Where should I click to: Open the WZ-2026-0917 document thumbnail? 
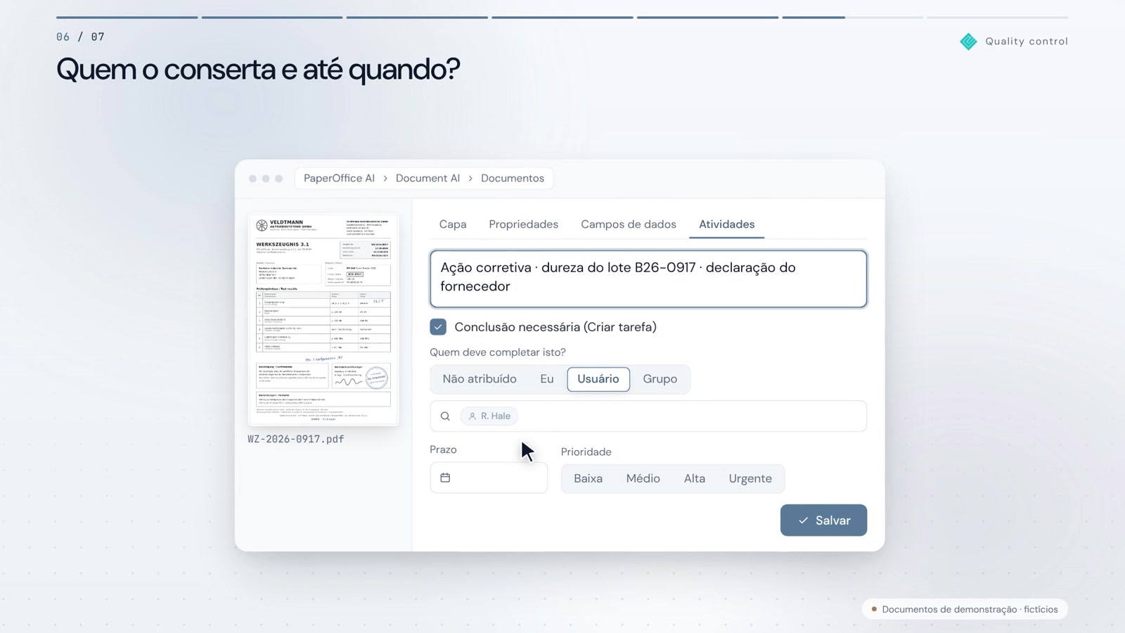tap(323, 319)
